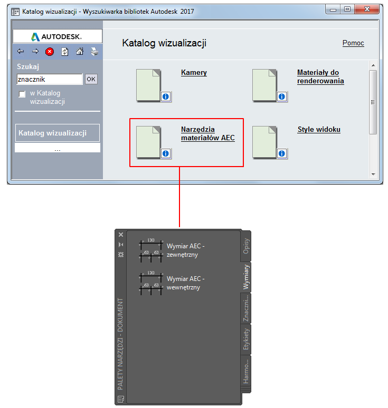The width and height of the screenshot is (388, 408).
Task: Click the '...' bar under Katalog wizualizacji
Action: coord(58,148)
